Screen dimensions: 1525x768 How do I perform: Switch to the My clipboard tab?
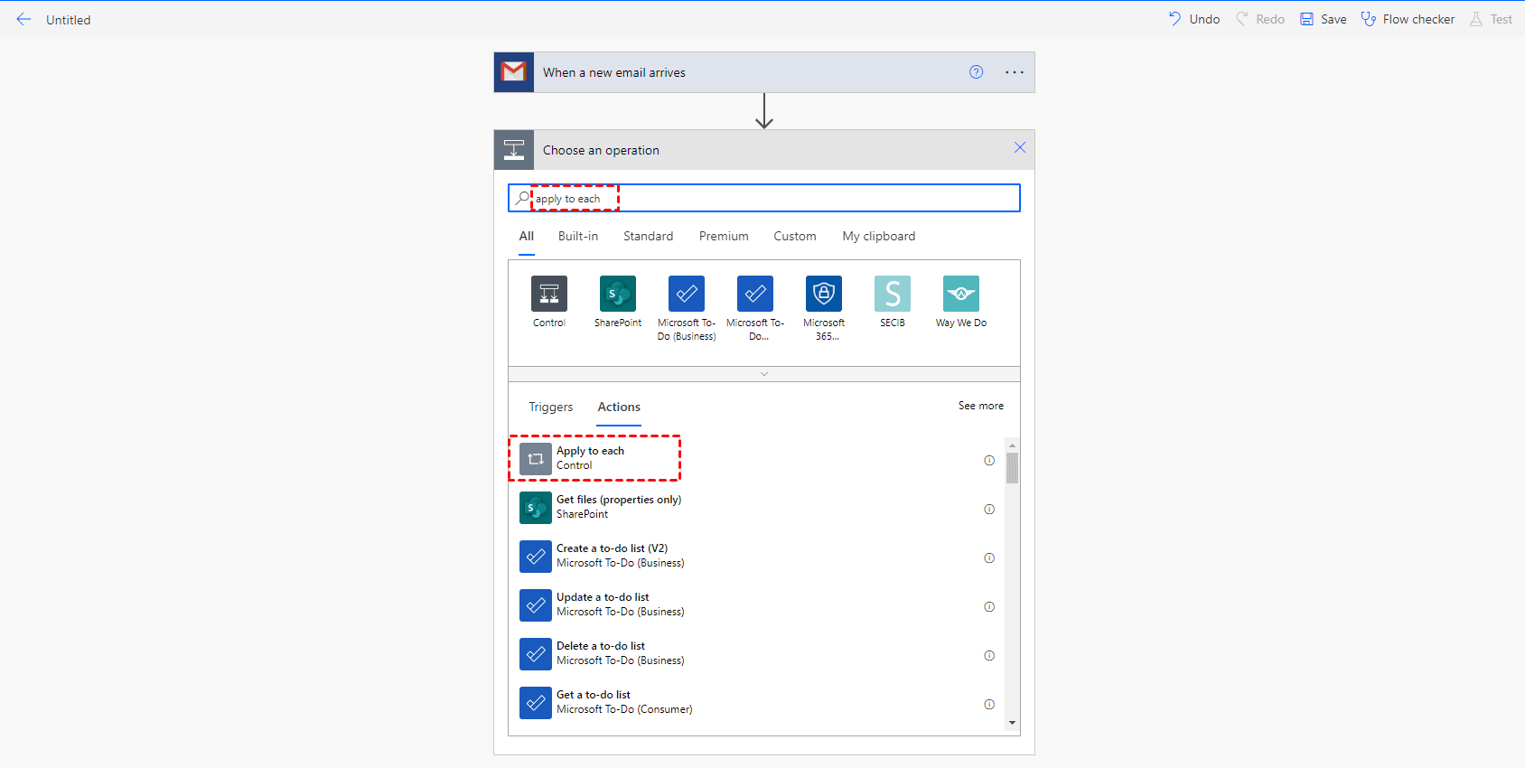pos(879,236)
